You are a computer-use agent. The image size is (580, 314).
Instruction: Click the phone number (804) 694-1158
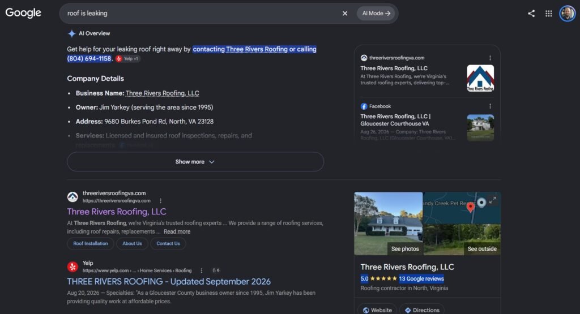(89, 59)
